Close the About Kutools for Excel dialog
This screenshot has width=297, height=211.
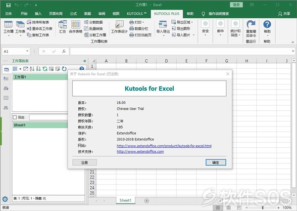[228, 74]
